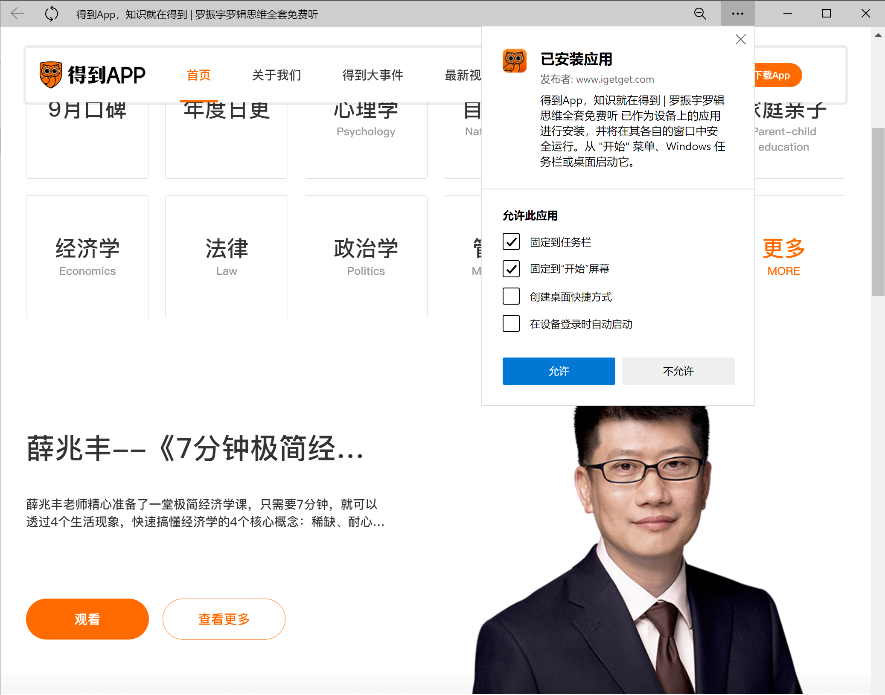The width and height of the screenshot is (885, 695).
Task: Maximize the window
Action: pos(826,14)
